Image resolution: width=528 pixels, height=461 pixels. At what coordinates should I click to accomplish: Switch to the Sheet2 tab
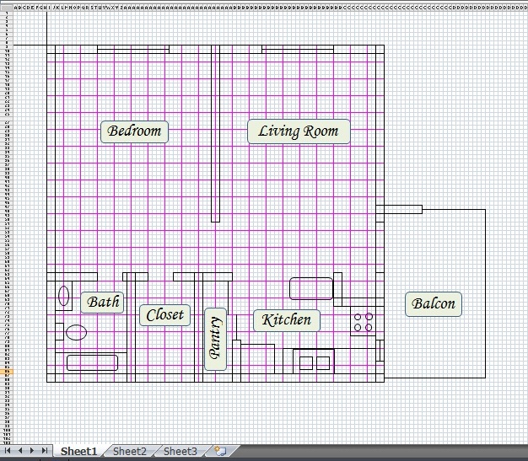[x=130, y=451]
